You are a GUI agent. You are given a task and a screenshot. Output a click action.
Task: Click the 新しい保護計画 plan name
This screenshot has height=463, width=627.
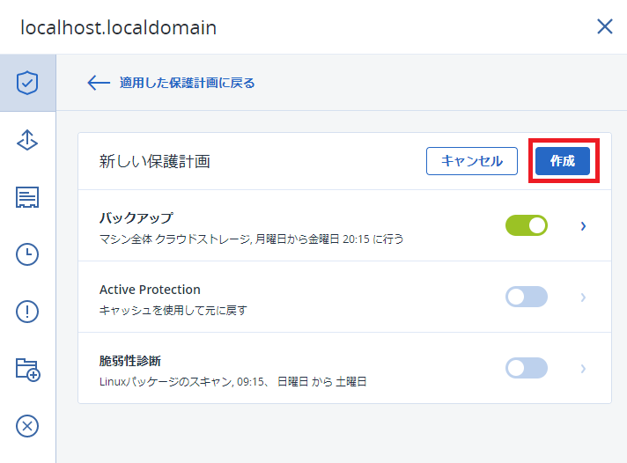pos(154,161)
